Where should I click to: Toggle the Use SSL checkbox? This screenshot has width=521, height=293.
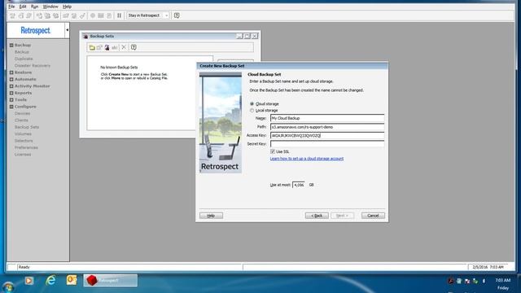pos(273,151)
